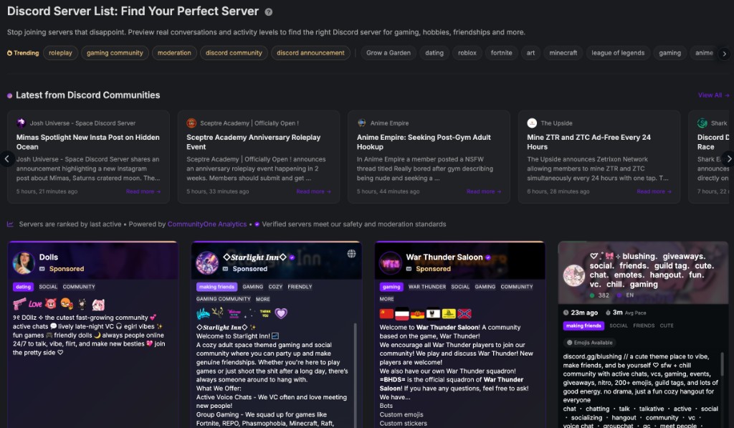Click the Anime Empire server avatar icon
The width and height of the screenshot is (734, 428).
(x=362, y=123)
